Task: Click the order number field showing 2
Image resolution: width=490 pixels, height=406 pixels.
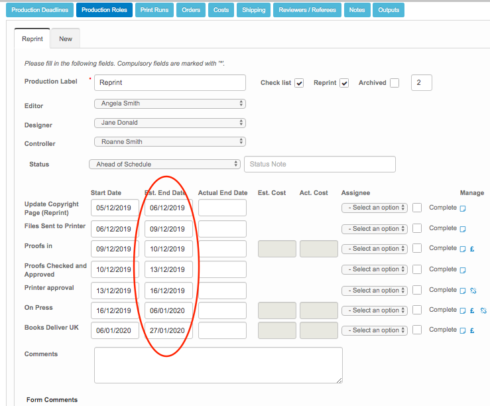Action: [x=422, y=82]
